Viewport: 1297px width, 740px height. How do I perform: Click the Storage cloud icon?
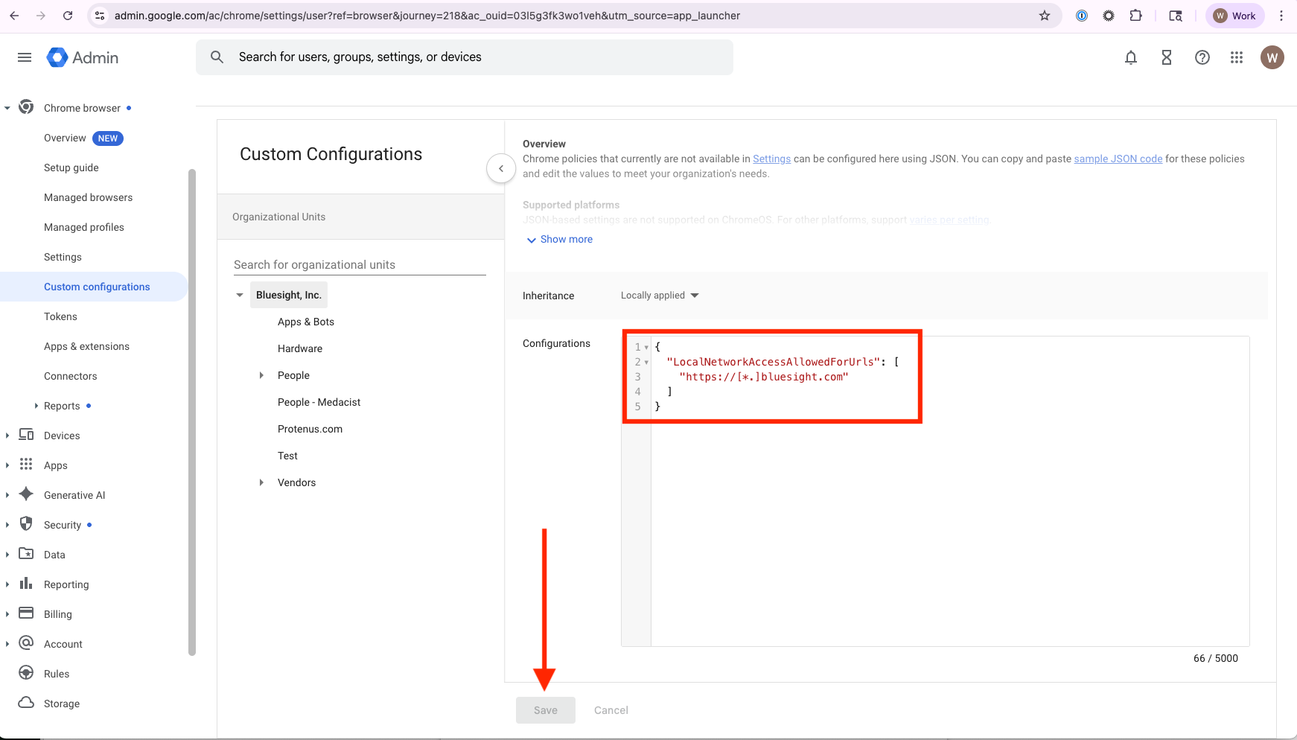pyautogui.click(x=26, y=703)
